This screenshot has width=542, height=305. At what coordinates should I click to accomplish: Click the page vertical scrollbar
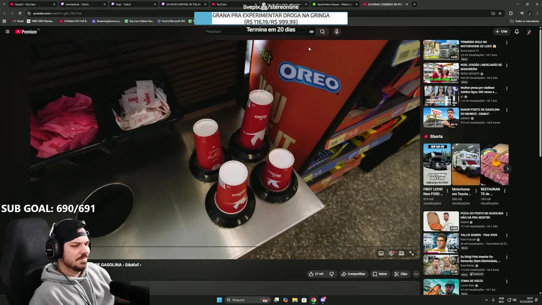(x=540, y=93)
